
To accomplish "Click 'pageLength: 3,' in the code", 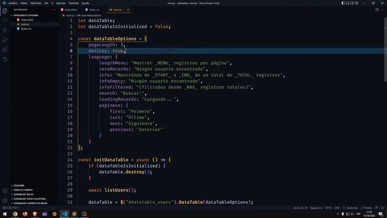I will click(x=107, y=45).
